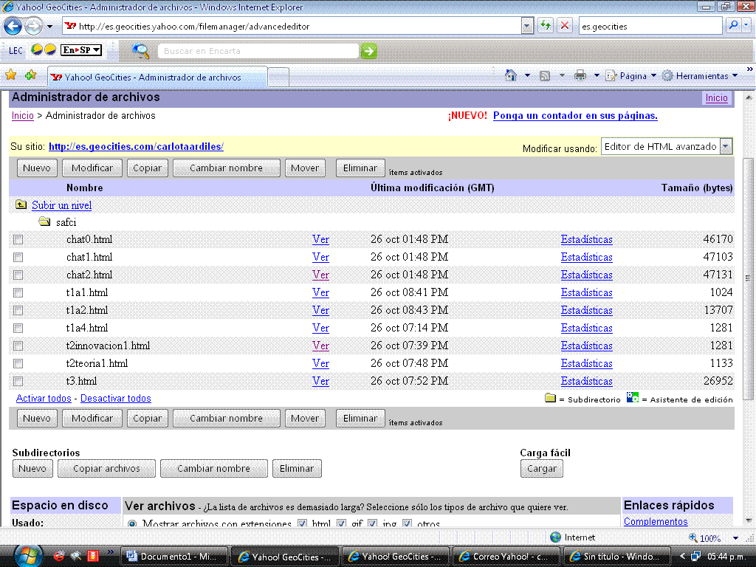Click the Home icon in the command bar
756x567 pixels.
[511, 76]
